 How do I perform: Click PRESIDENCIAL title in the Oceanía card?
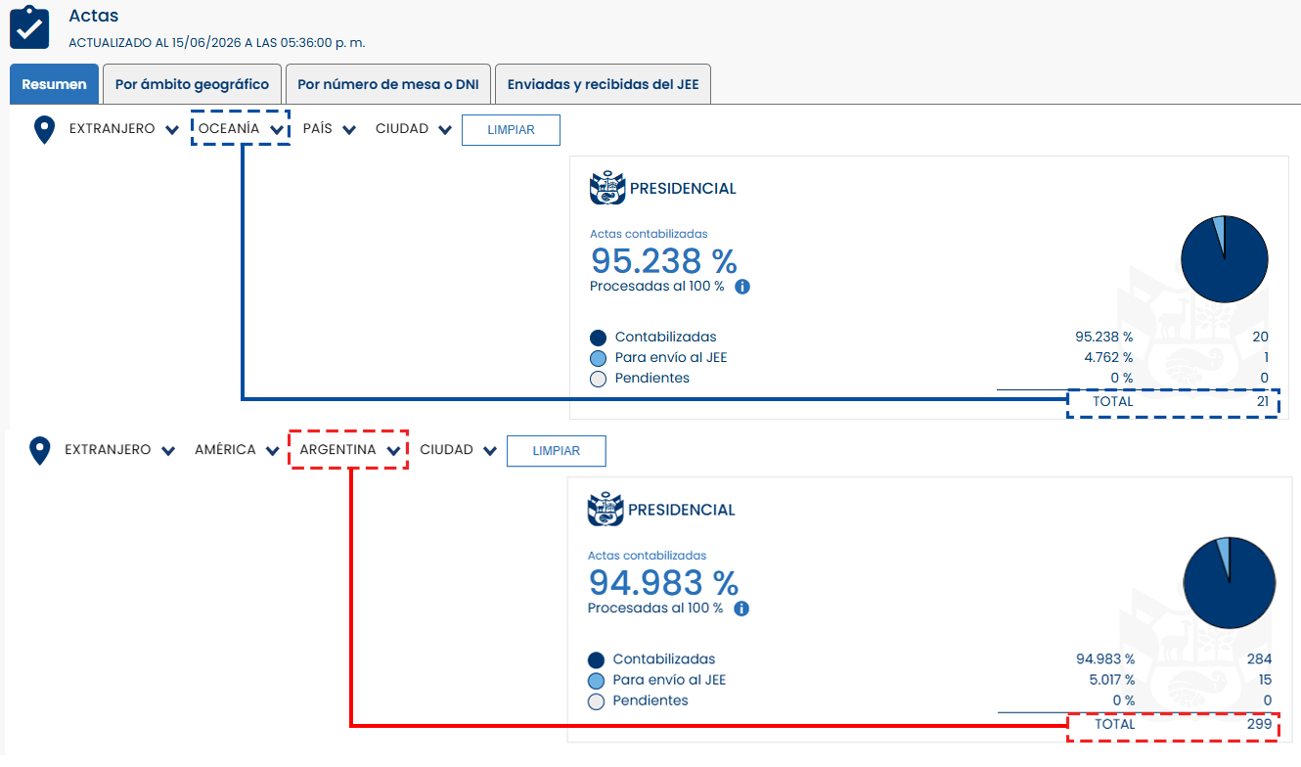683,189
